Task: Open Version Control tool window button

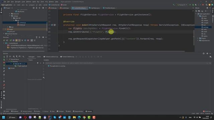Action: coord(26,111)
